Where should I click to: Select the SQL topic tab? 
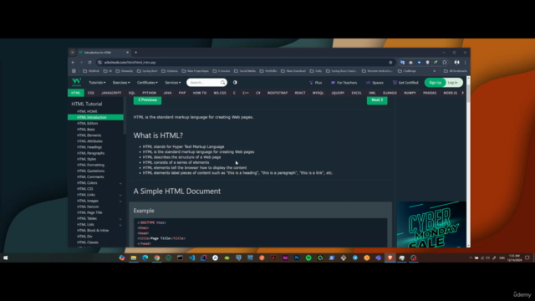click(132, 93)
